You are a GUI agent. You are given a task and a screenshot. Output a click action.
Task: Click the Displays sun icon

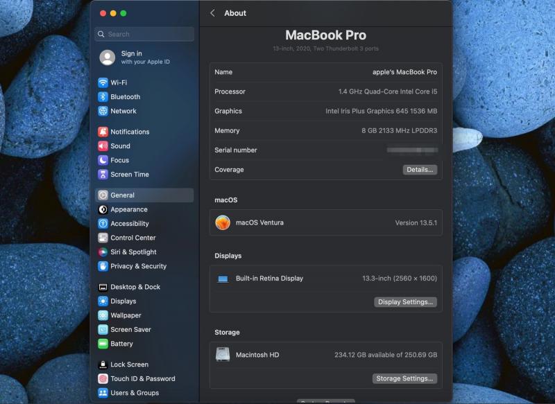[103, 301]
